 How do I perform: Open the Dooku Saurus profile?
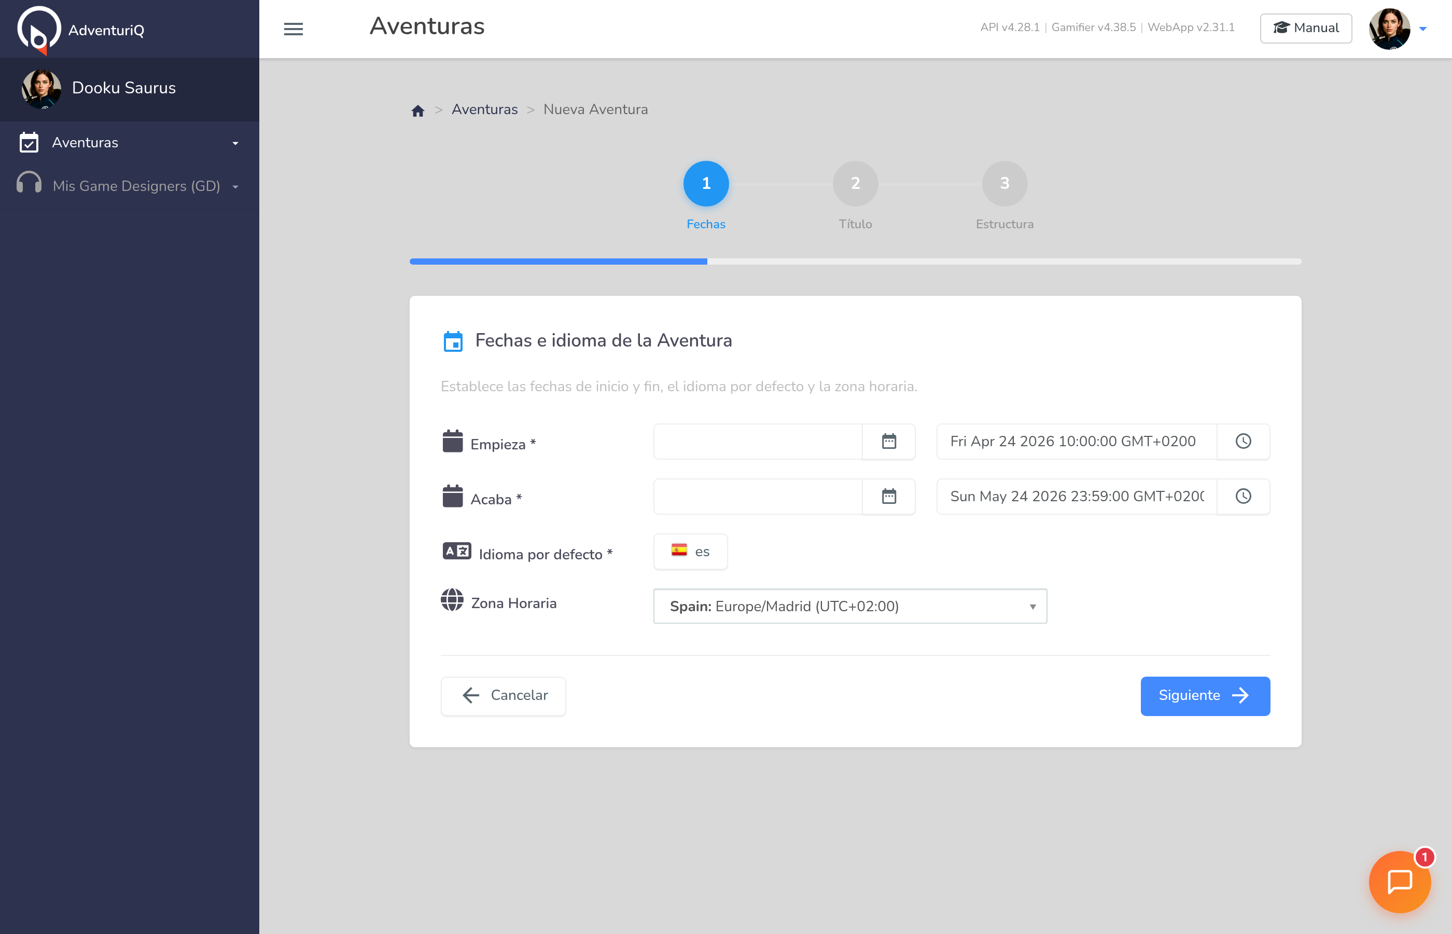(x=130, y=89)
